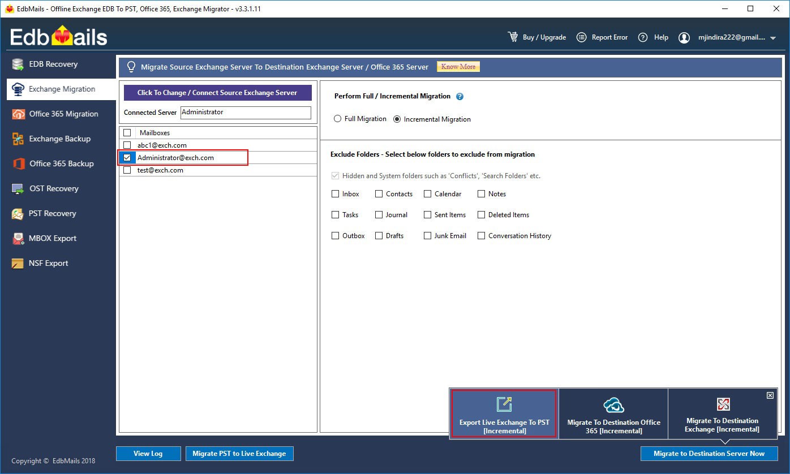Select the Full Migration radio button
This screenshot has width=790, height=474.
coord(338,119)
